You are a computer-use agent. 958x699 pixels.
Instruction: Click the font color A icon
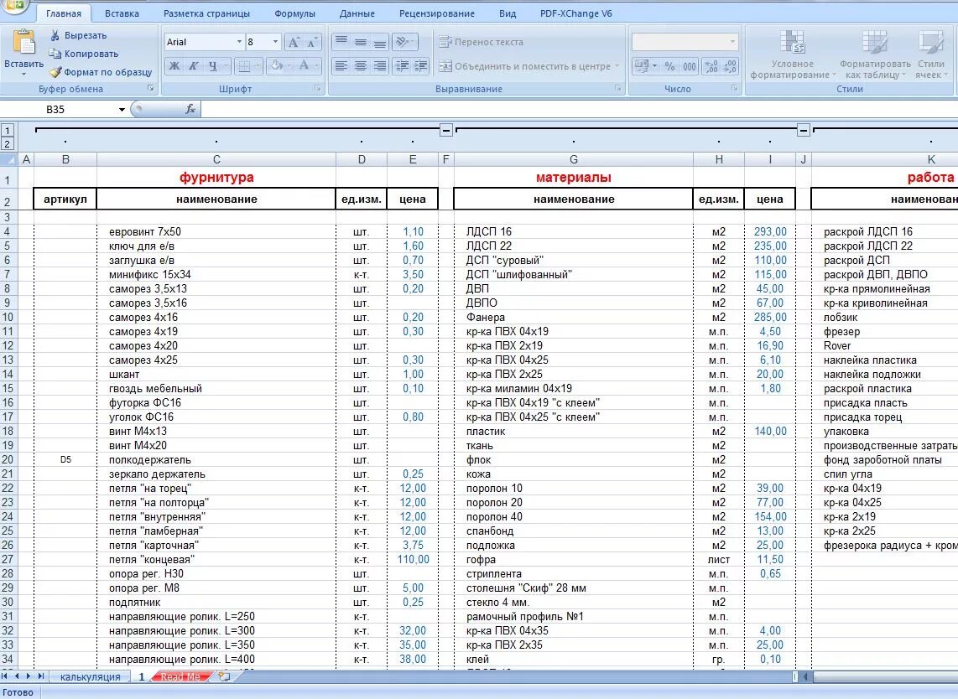pyautogui.click(x=303, y=66)
